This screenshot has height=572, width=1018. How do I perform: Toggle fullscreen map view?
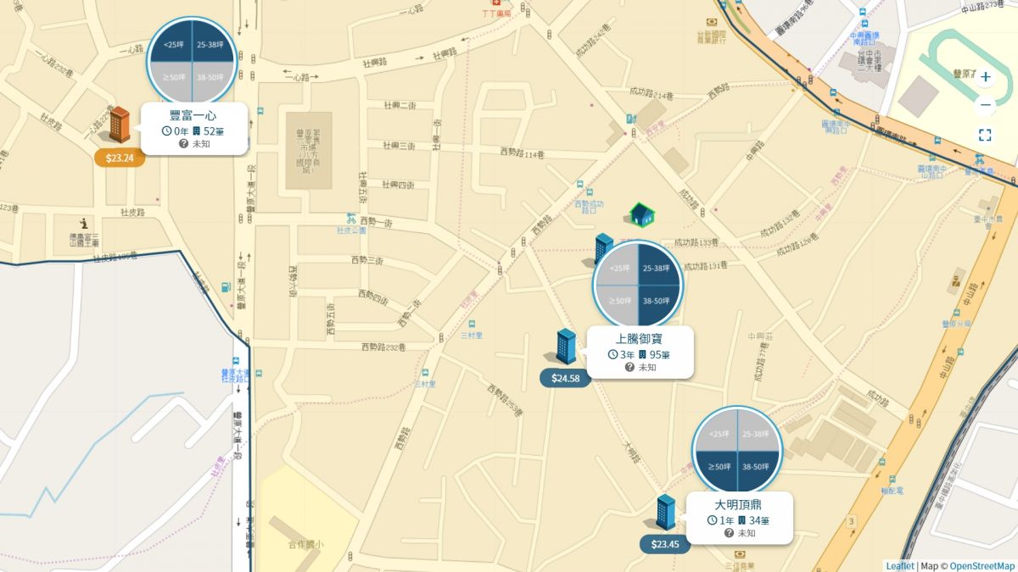985,135
